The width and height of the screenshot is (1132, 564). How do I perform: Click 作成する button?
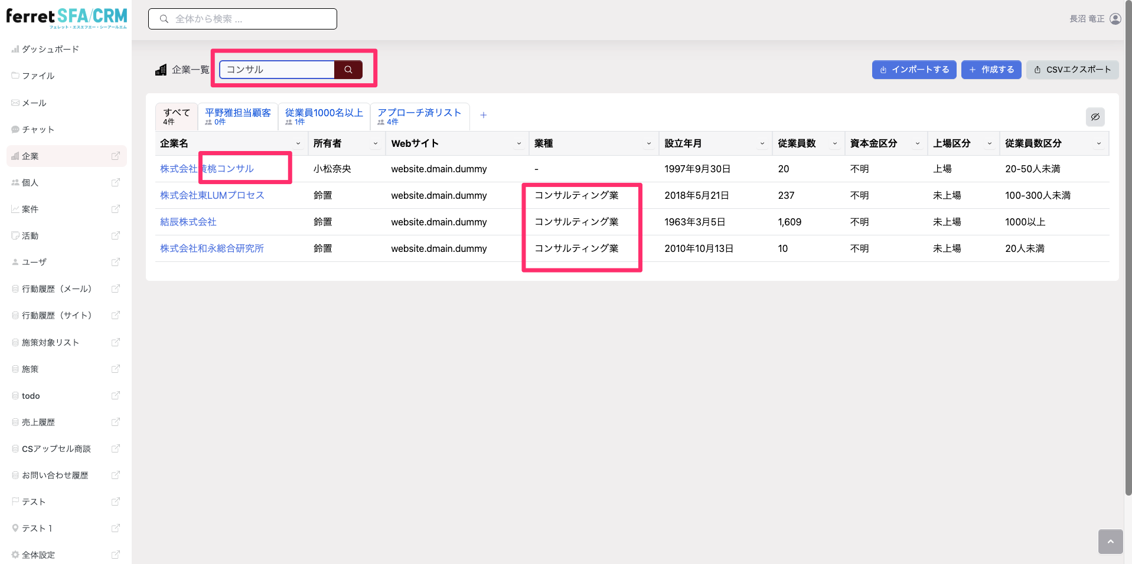click(991, 70)
